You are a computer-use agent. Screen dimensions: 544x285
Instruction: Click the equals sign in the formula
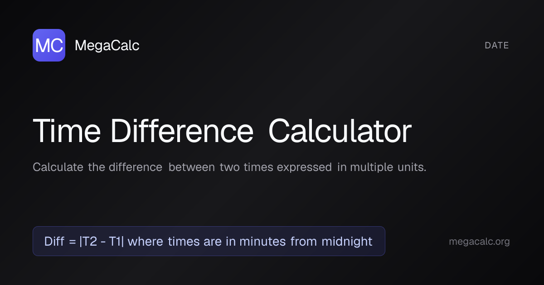pos(72,242)
